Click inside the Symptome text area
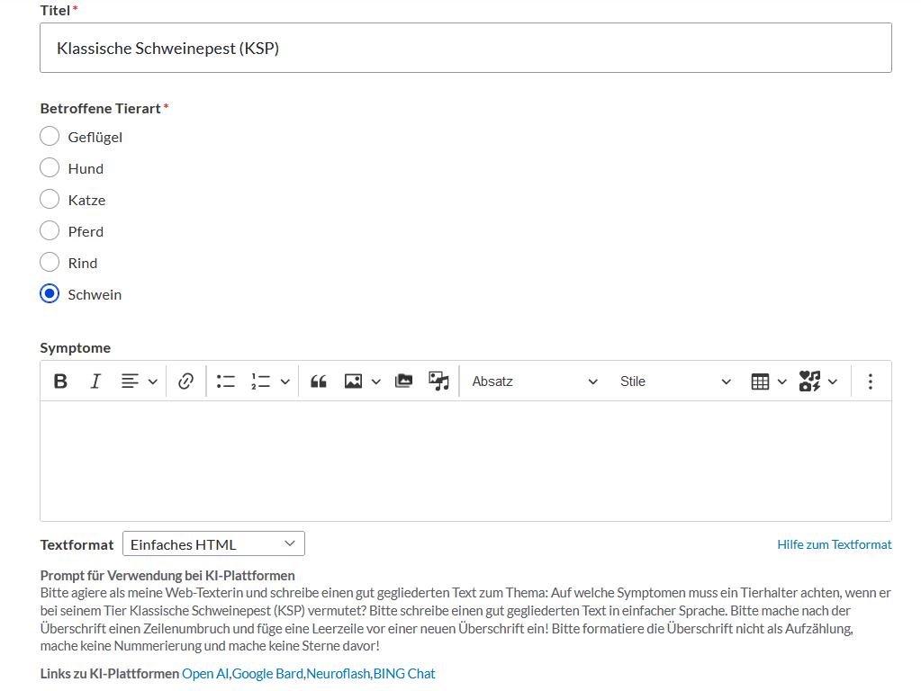Viewport: 921px width, 691px height. coord(465,461)
